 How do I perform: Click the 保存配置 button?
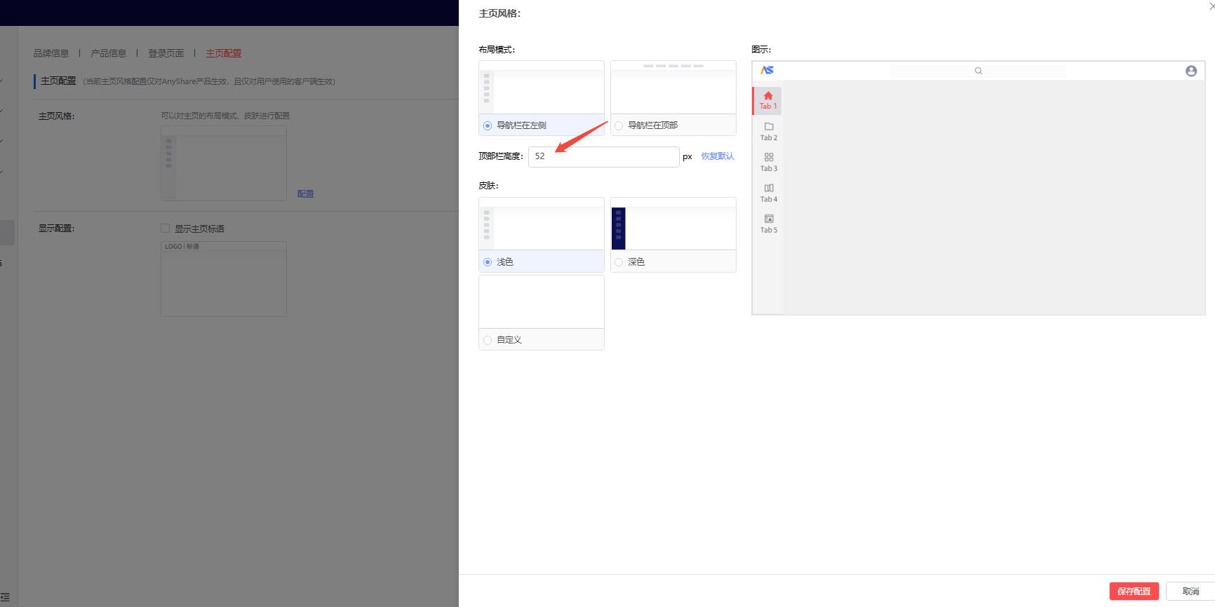point(1134,591)
